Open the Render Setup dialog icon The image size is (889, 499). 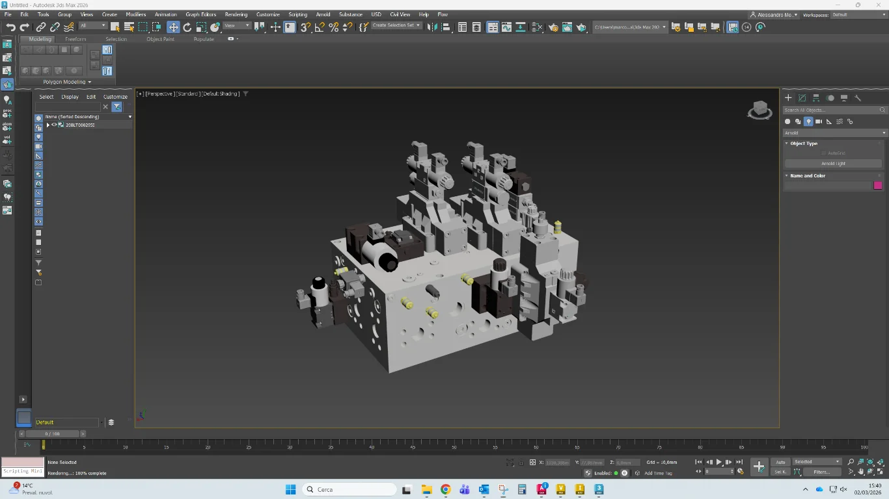click(x=553, y=27)
